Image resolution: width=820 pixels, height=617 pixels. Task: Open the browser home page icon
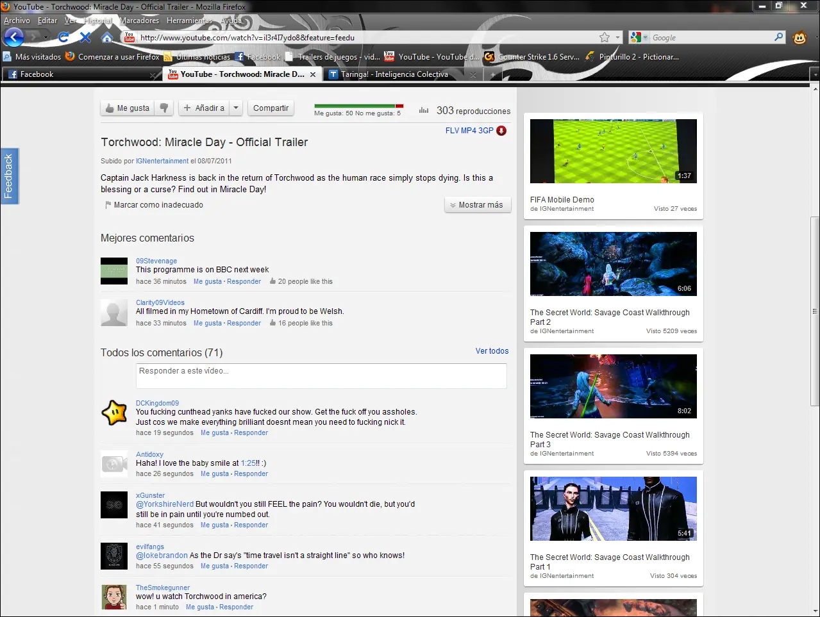[x=107, y=37]
